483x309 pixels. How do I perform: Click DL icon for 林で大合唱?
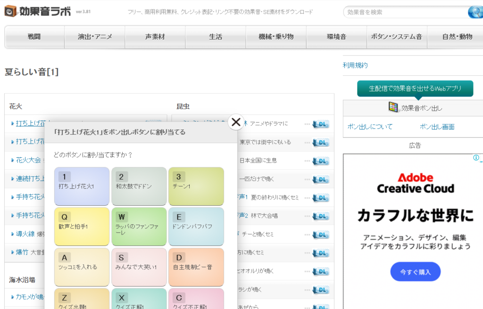[321, 216]
